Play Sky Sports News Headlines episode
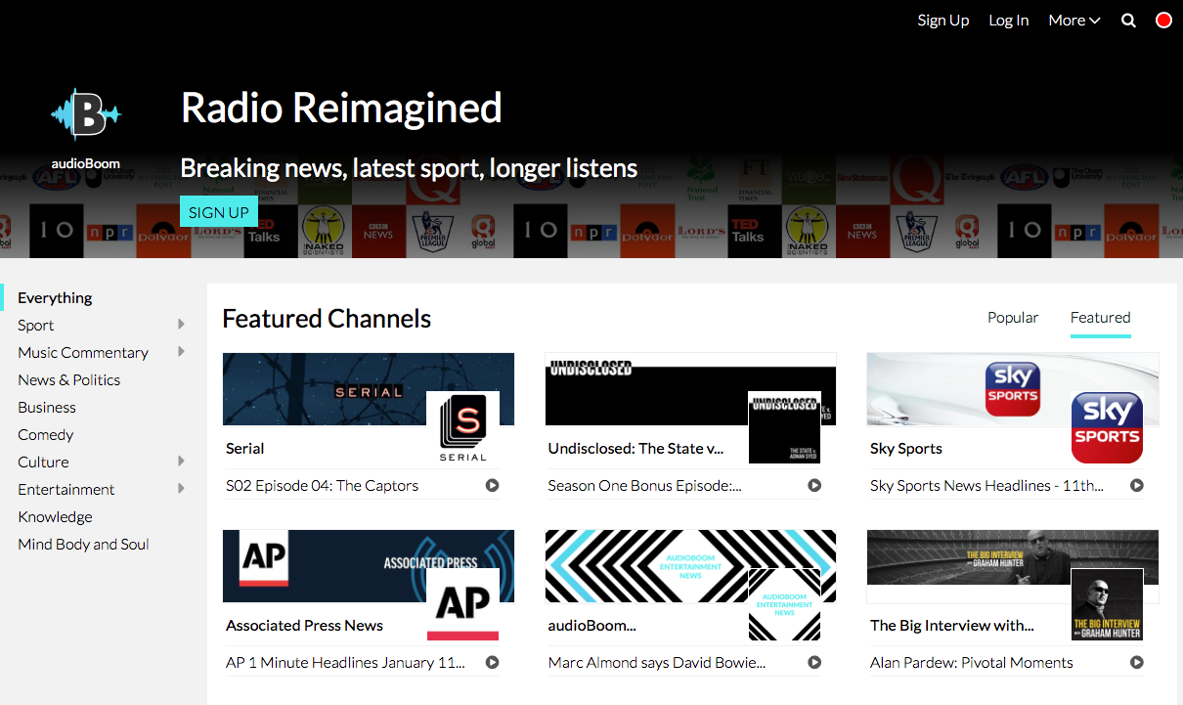 click(1136, 485)
